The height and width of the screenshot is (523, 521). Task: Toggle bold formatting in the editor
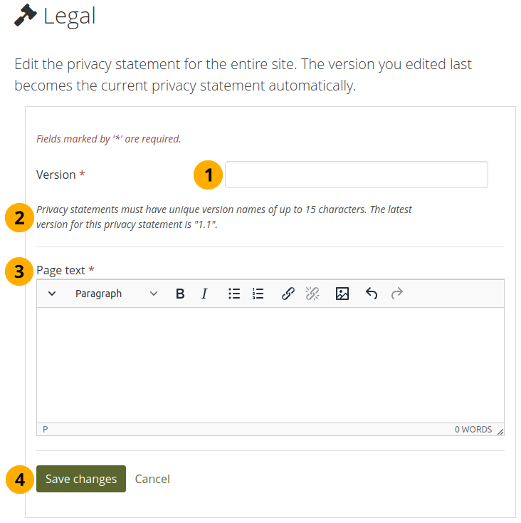pyautogui.click(x=180, y=294)
